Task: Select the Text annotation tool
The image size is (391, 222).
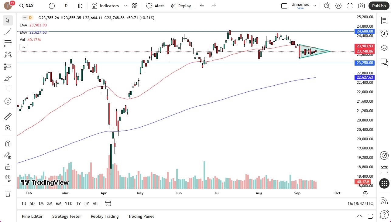Action: point(8,90)
